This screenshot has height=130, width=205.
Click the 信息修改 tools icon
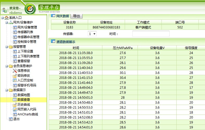point(15,71)
